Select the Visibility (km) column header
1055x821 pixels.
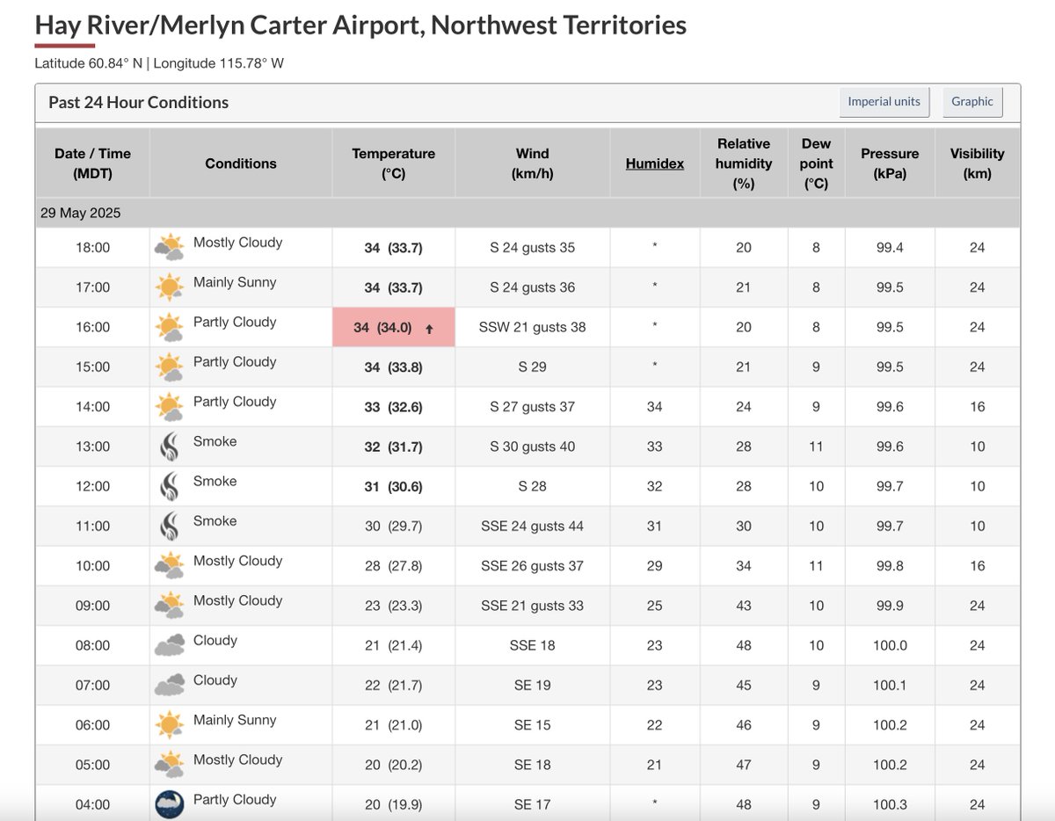click(978, 163)
